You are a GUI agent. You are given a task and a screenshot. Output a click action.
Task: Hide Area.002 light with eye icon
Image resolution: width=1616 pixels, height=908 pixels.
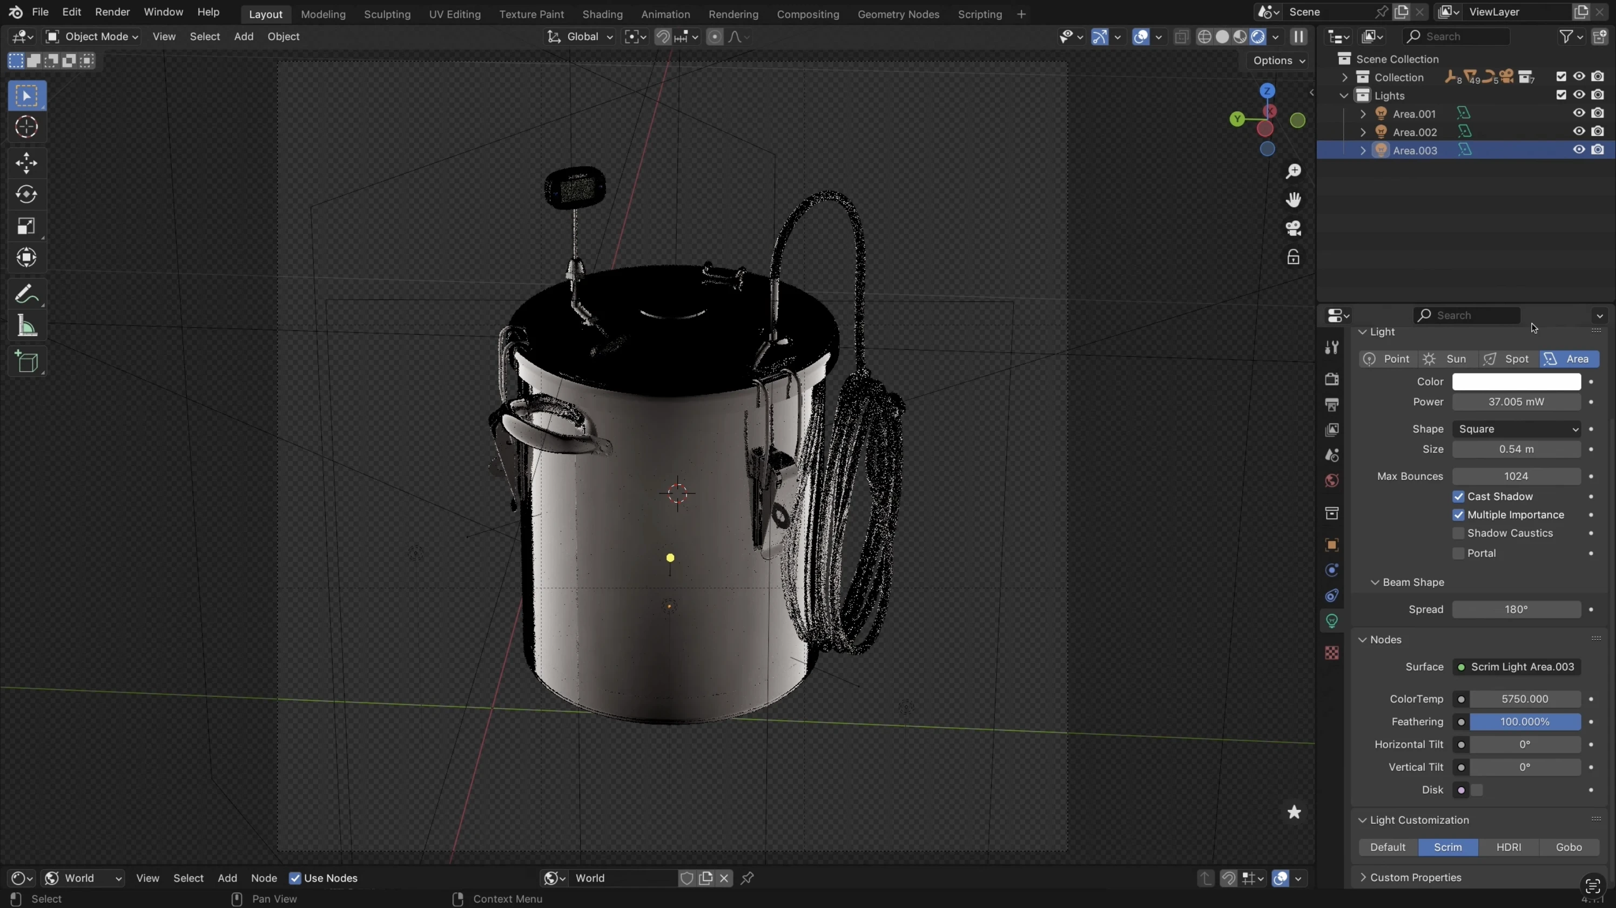pyautogui.click(x=1578, y=132)
